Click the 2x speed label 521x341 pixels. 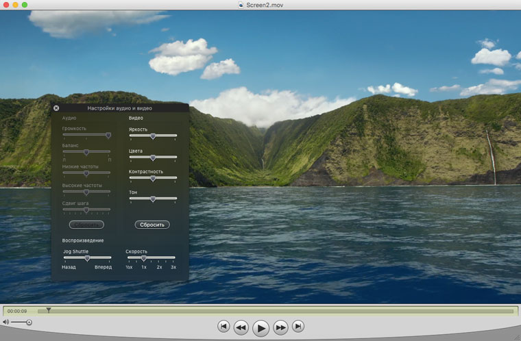tap(160, 267)
